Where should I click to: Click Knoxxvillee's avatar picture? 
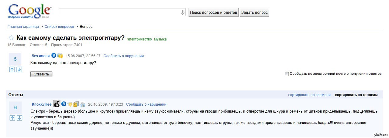57,104
